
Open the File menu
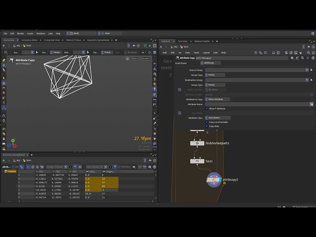click(5, 34)
